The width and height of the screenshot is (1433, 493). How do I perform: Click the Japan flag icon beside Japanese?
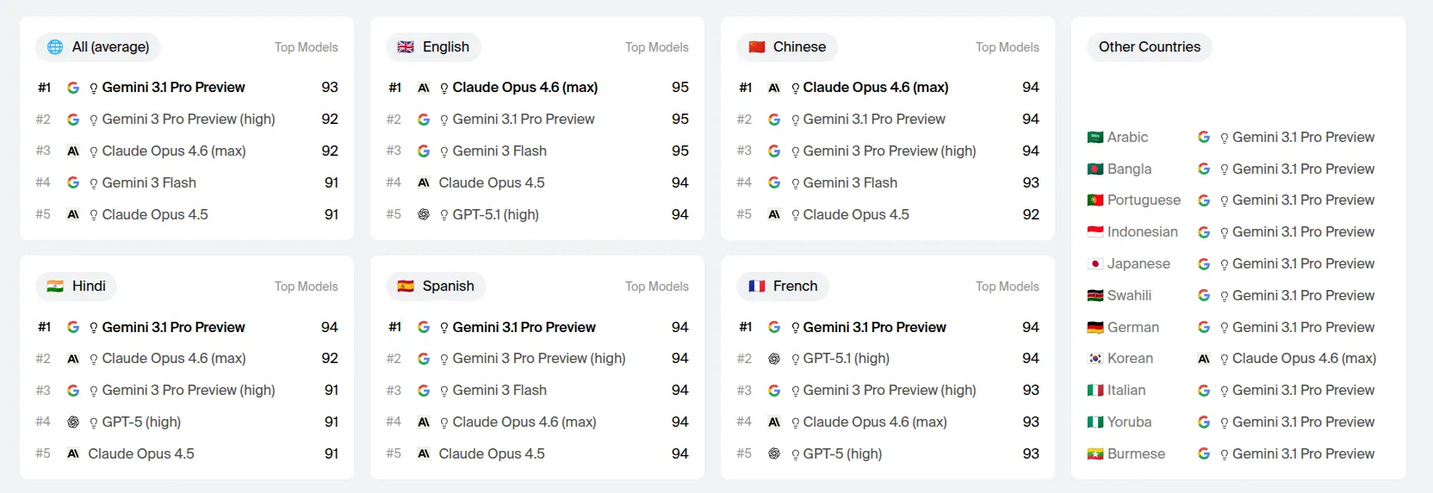pos(1095,263)
